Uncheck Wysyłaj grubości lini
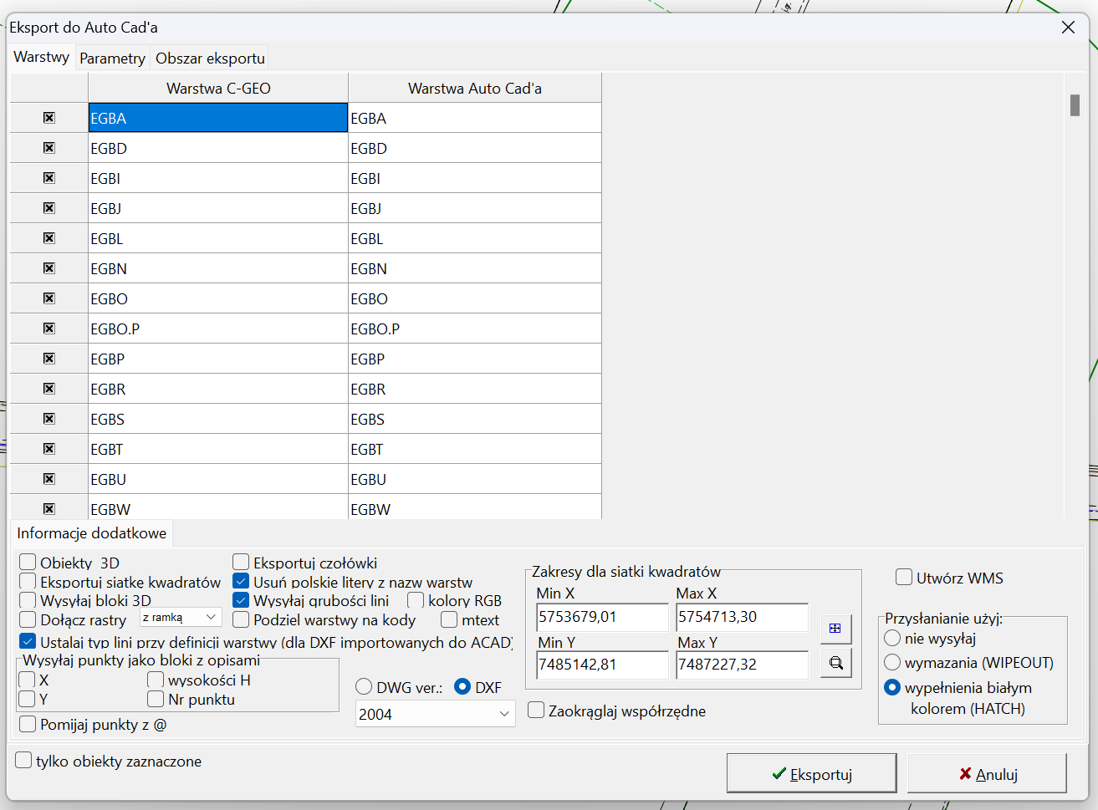 pyautogui.click(x=241, y=600)
